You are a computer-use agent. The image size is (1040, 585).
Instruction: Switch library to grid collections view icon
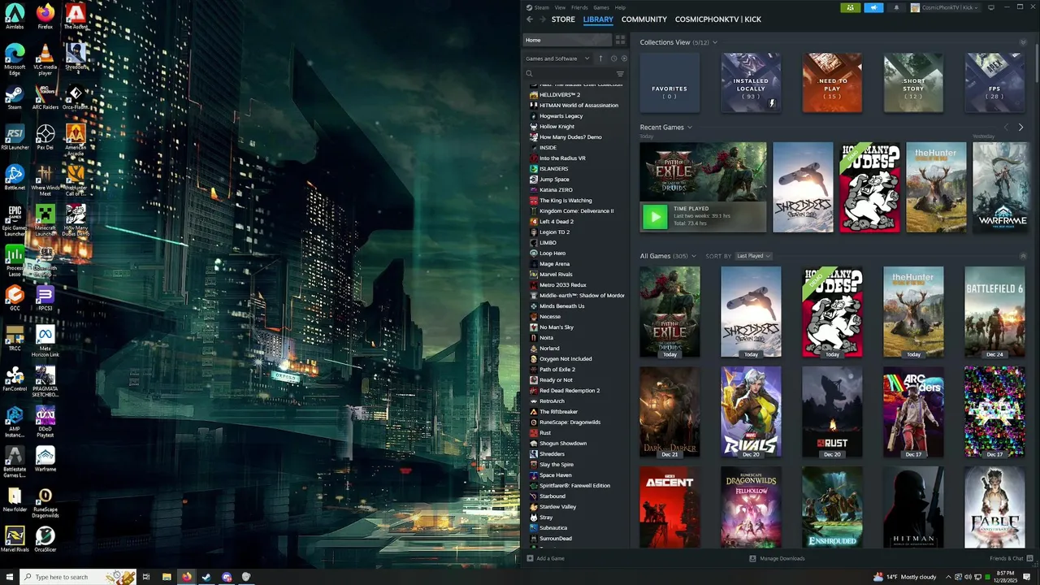point(620,40)
